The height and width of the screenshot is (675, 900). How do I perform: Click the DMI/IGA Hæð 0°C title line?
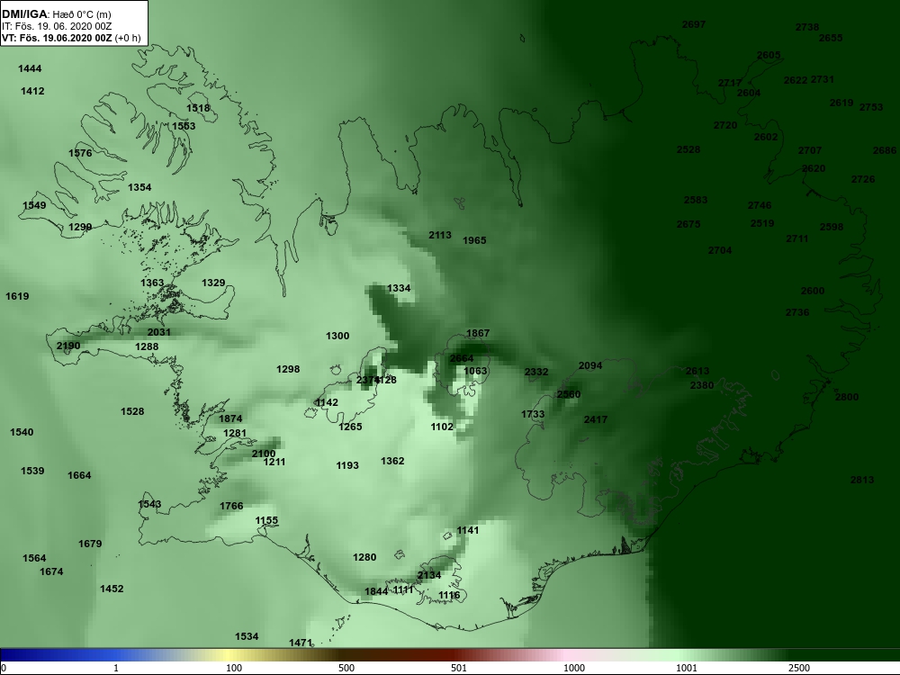click(56, 14)
